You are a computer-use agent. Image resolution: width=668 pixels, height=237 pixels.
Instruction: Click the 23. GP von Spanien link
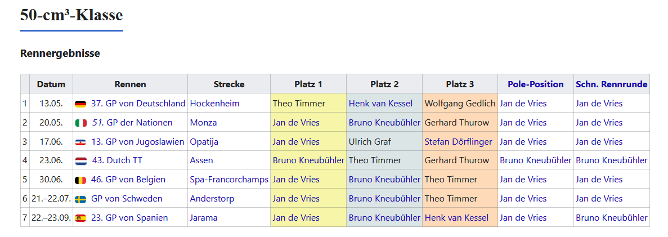point(129,218)
